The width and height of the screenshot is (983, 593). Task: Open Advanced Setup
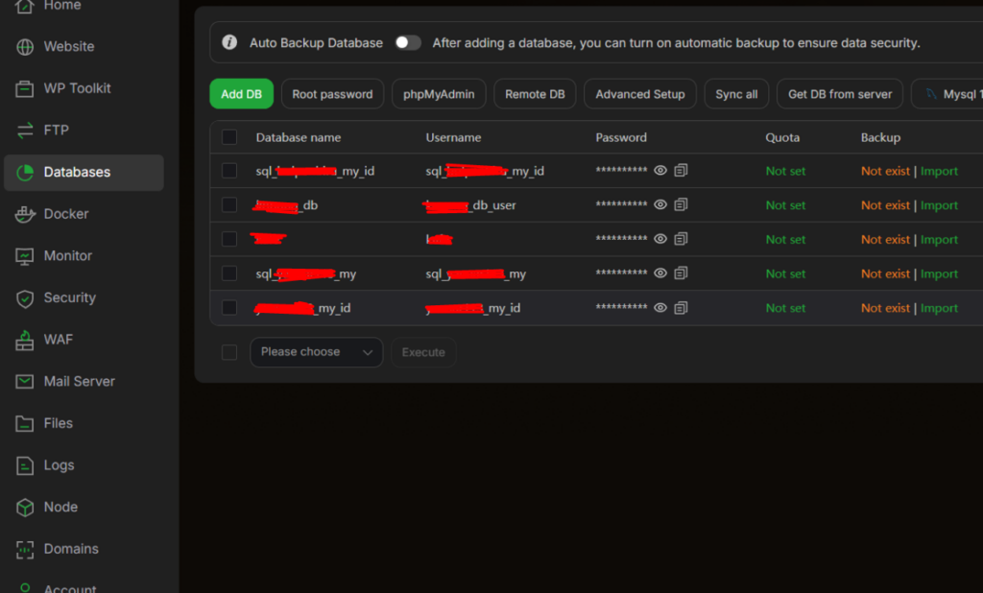pos(640,94)
